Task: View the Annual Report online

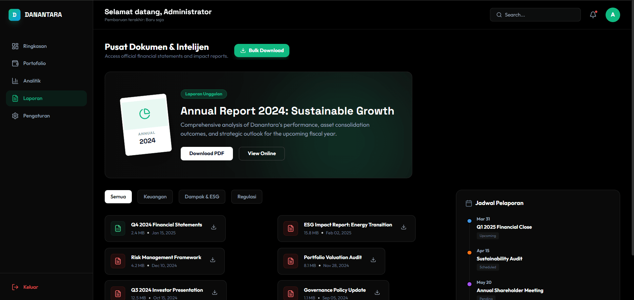Action: [262, 153]
